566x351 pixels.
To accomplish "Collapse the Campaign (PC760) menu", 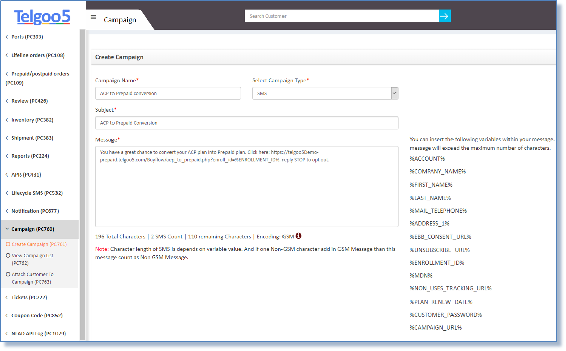I will click(x=33, y=229).
